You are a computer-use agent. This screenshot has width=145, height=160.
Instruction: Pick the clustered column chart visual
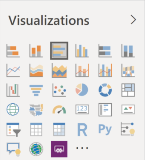click(82, 51)
